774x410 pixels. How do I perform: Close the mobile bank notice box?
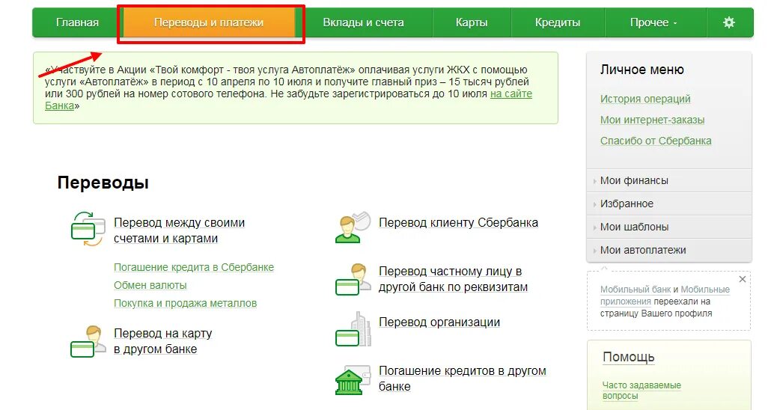742,279
